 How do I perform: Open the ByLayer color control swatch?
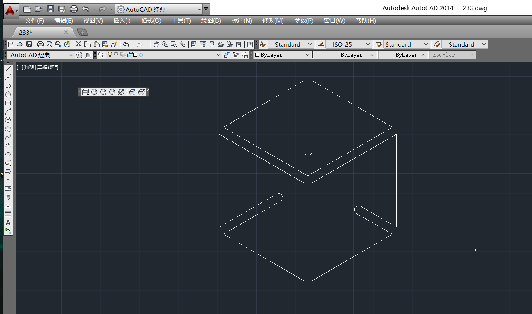(x=282, y=55)
